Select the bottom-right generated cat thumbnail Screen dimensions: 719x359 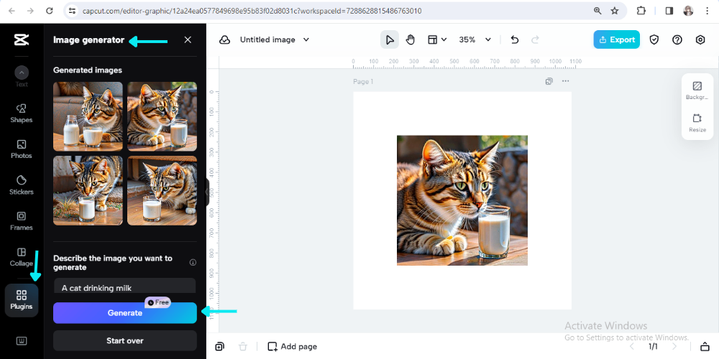point(162,190)
